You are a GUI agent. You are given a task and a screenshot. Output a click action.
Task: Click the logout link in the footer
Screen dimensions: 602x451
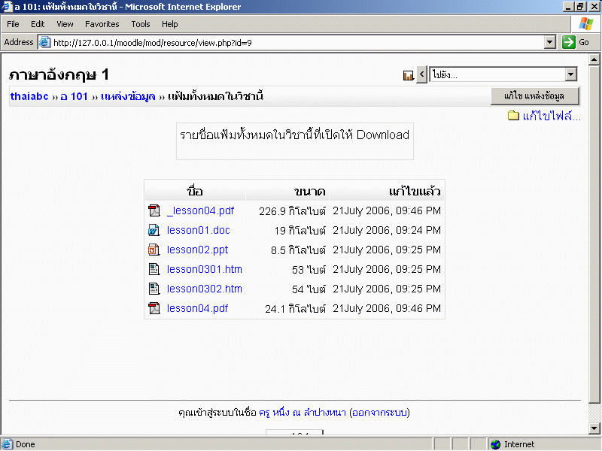(379, 413)
